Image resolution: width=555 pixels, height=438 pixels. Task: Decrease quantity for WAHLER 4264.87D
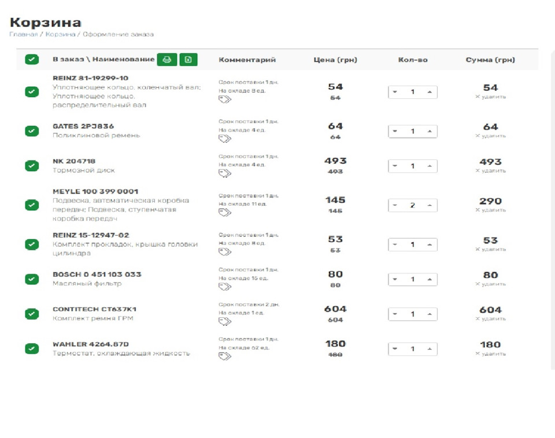(x=395, y=349)
